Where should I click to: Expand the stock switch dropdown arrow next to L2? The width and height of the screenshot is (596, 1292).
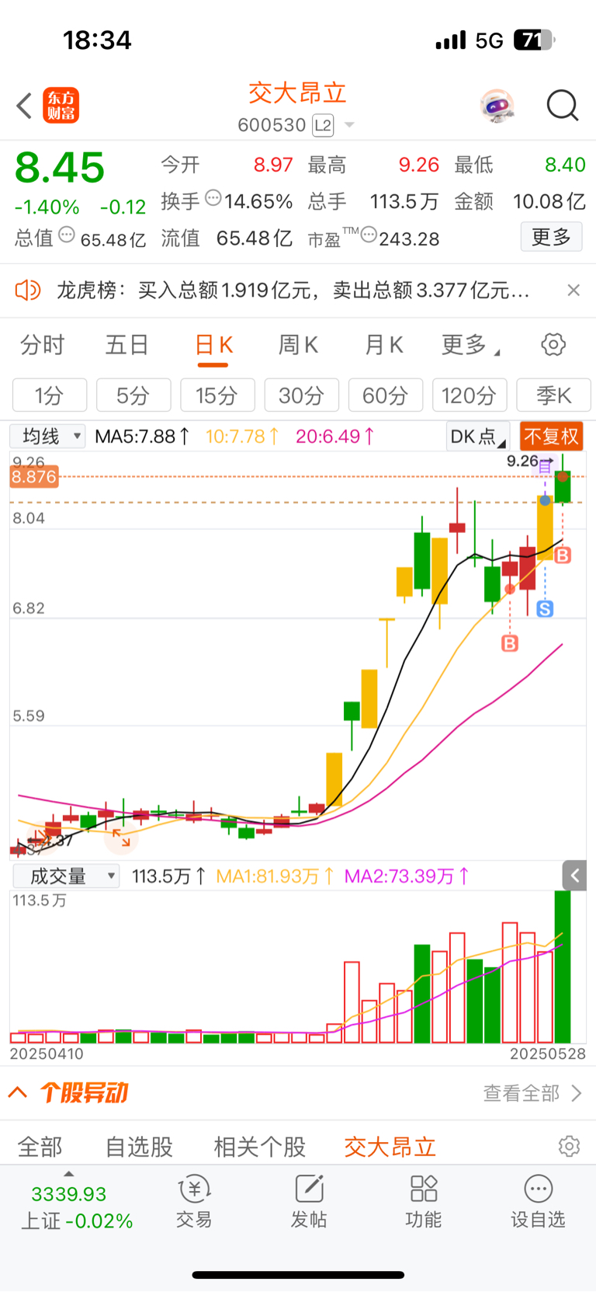click(x=349, y=125)
